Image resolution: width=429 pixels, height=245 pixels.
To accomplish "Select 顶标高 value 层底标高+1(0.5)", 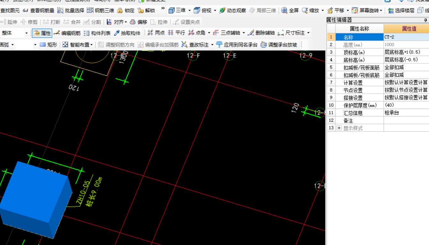I will 406,52.
